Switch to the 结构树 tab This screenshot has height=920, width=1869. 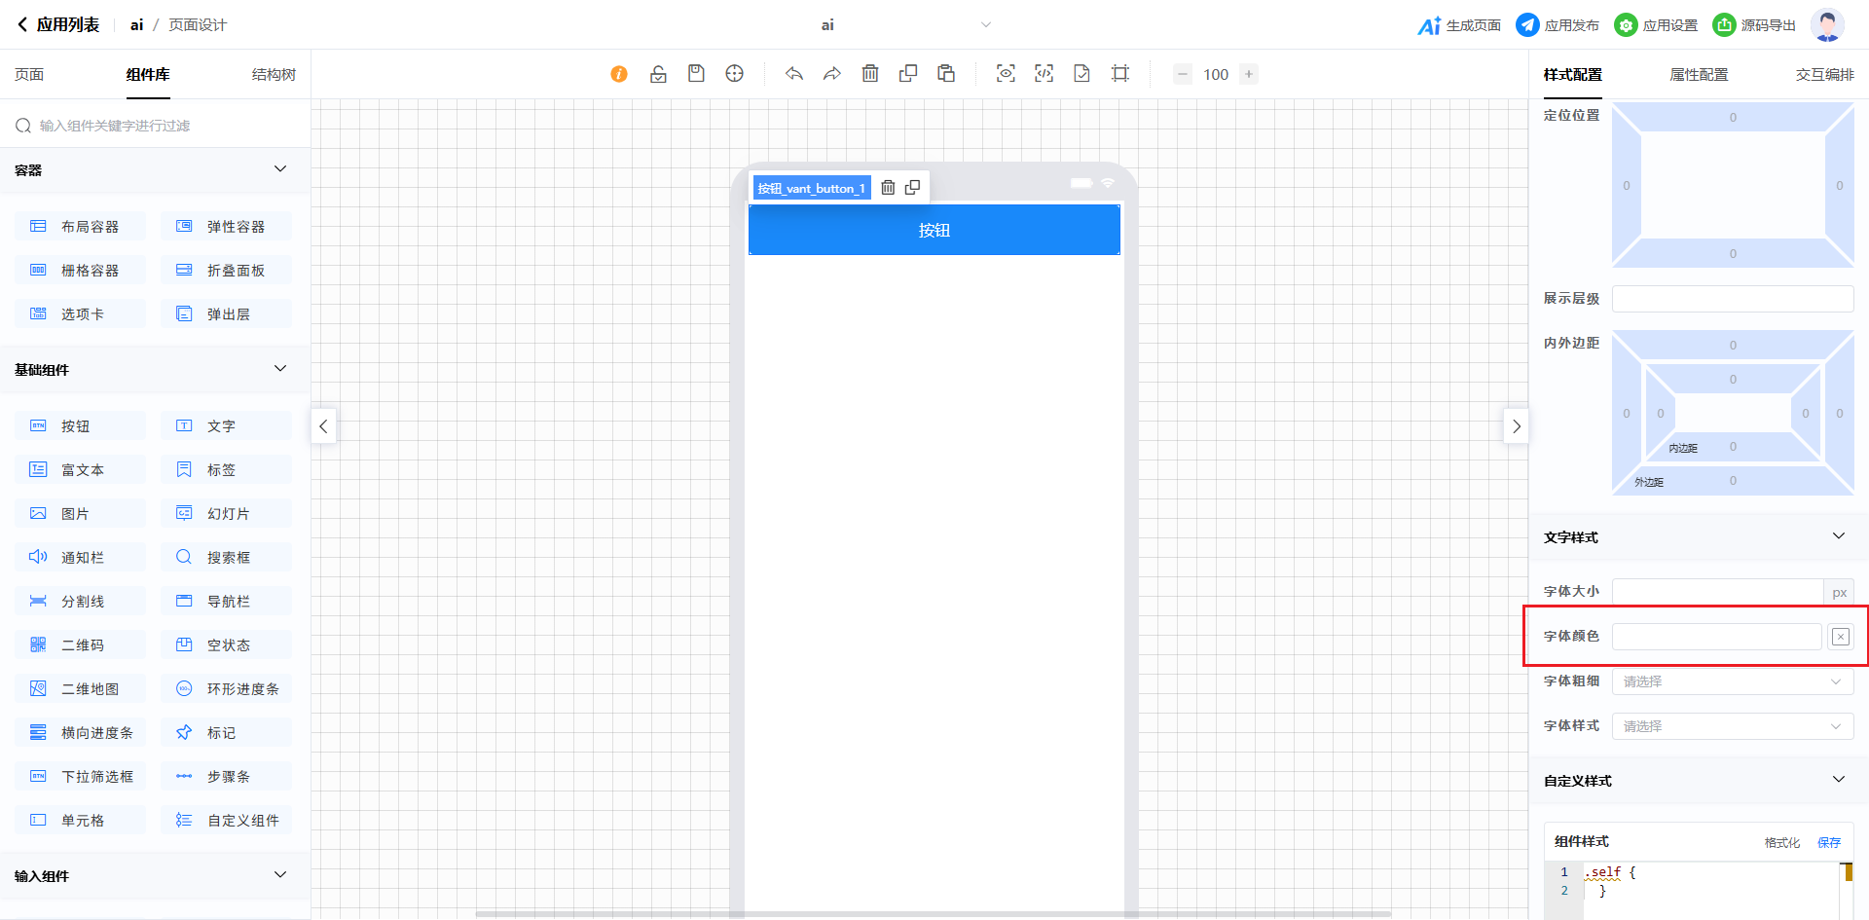point(274,75)
